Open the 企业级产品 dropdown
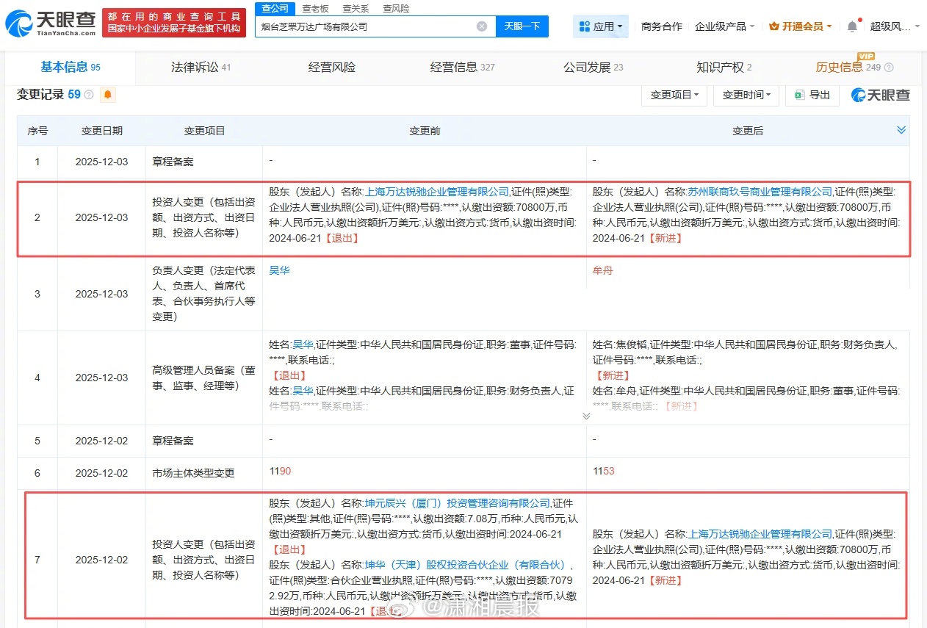This screenshot has height=628, width=927. pyautogui.click(x=724, y=26)
